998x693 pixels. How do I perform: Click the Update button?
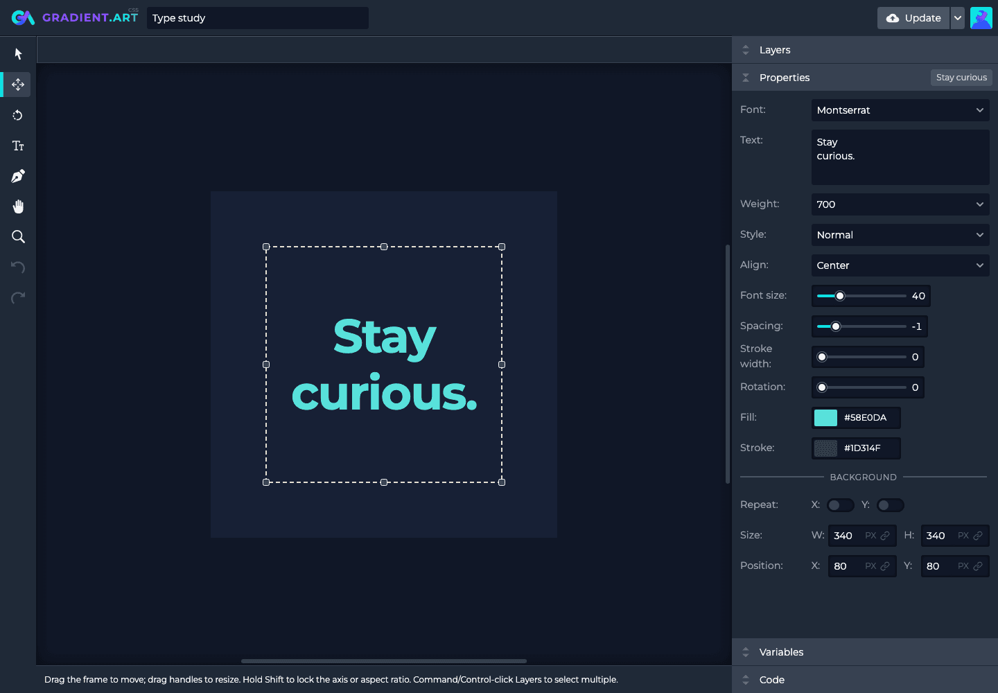[x=913, y=18]
